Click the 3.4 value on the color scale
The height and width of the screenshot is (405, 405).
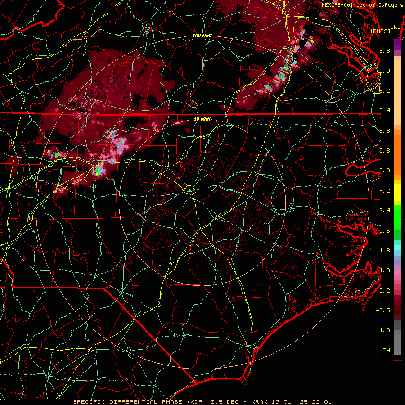[385, 211]
